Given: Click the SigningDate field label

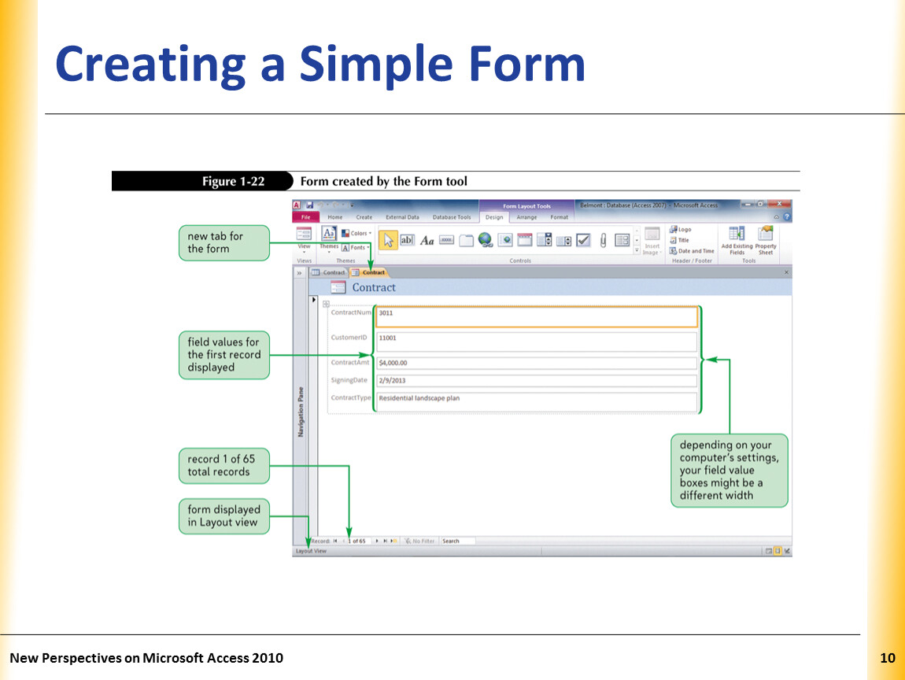Looking at the screenshot, I should pyautogui.click(x=349, y=380).
